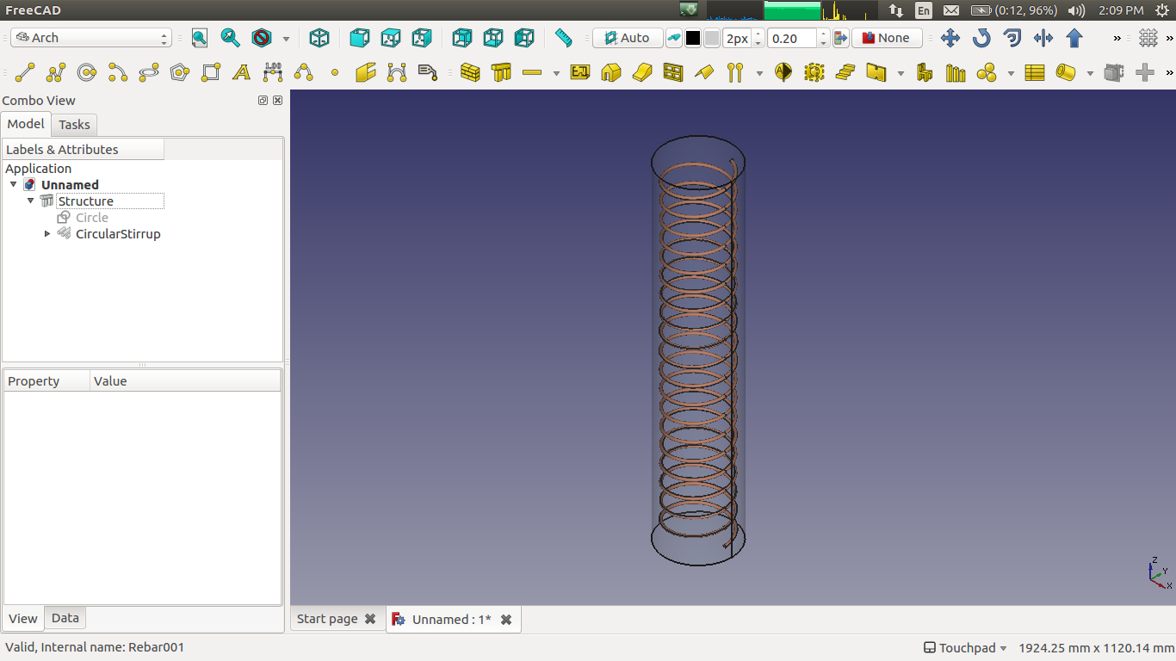The image size is (1176, 661).
Task: Expand the CircularStirrup tree node
Action: coord(47,233)
